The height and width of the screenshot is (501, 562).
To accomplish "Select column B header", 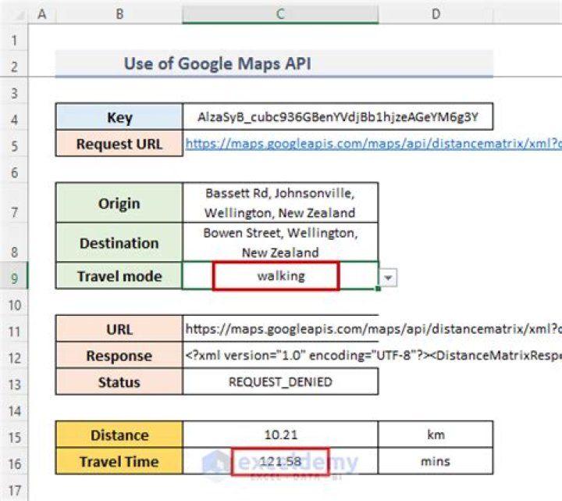I will [119, 14].
